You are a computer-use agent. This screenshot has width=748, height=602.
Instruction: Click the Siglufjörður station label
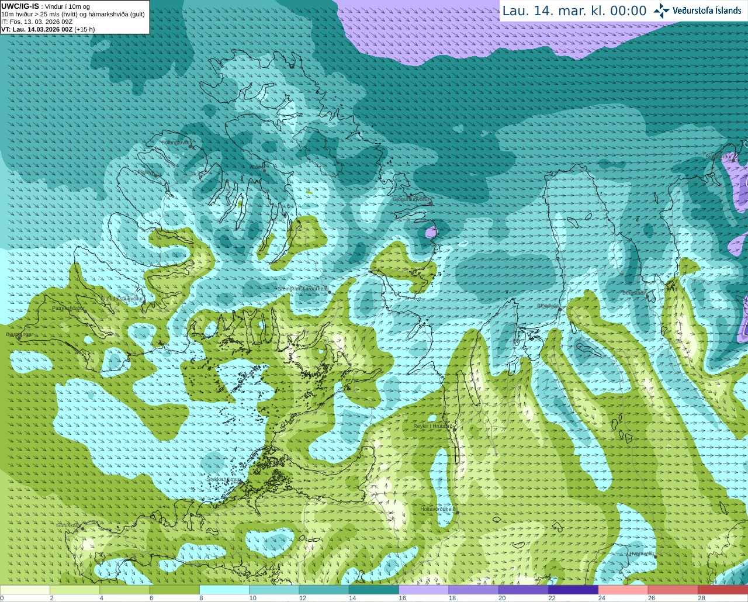[719, 157]
